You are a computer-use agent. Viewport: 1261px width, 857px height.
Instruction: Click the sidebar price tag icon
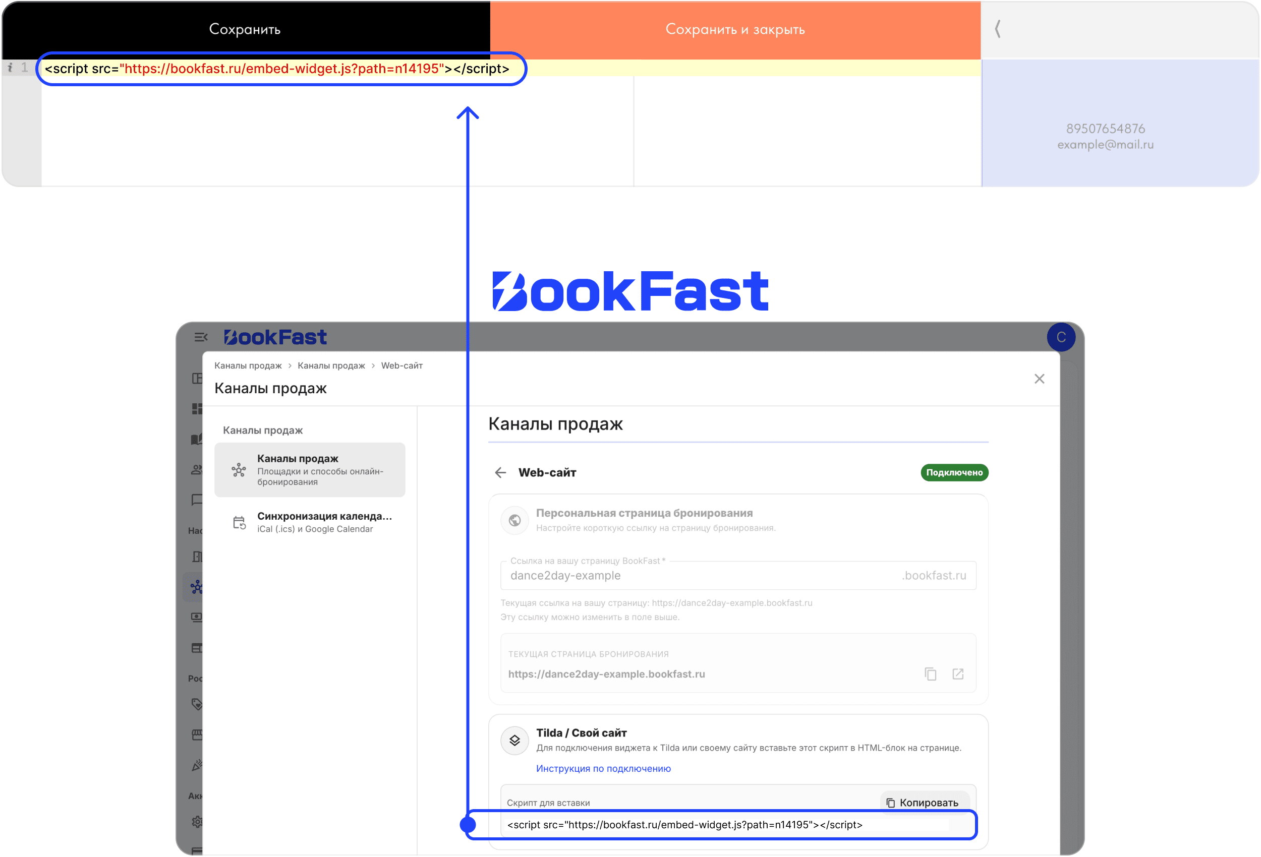click(196, 704)
